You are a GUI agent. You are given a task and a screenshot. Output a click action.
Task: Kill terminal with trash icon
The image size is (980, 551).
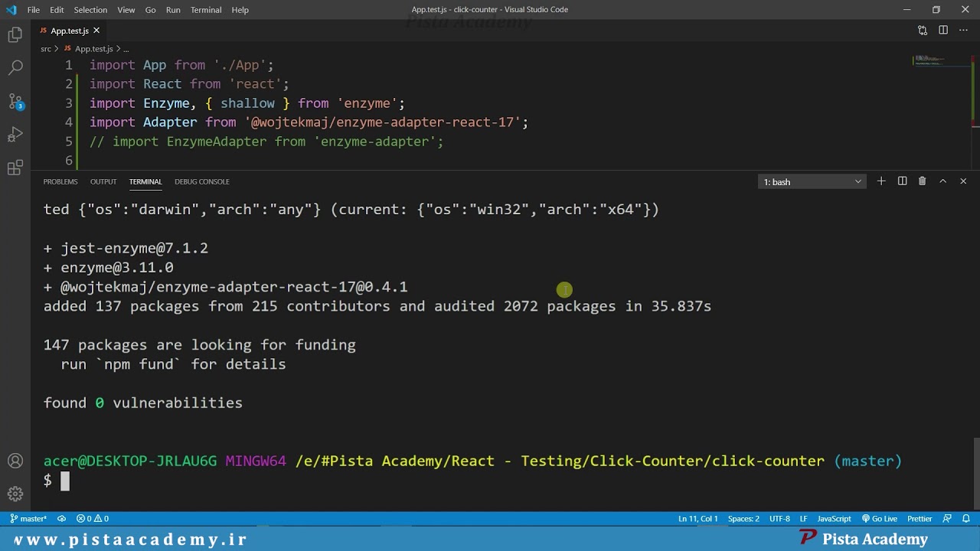922,181
